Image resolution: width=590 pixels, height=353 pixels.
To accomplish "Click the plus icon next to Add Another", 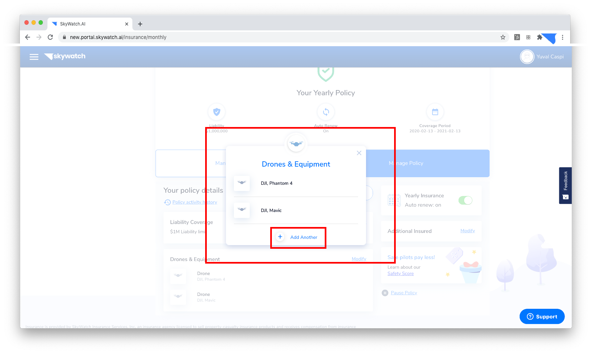I will (280, 237).
